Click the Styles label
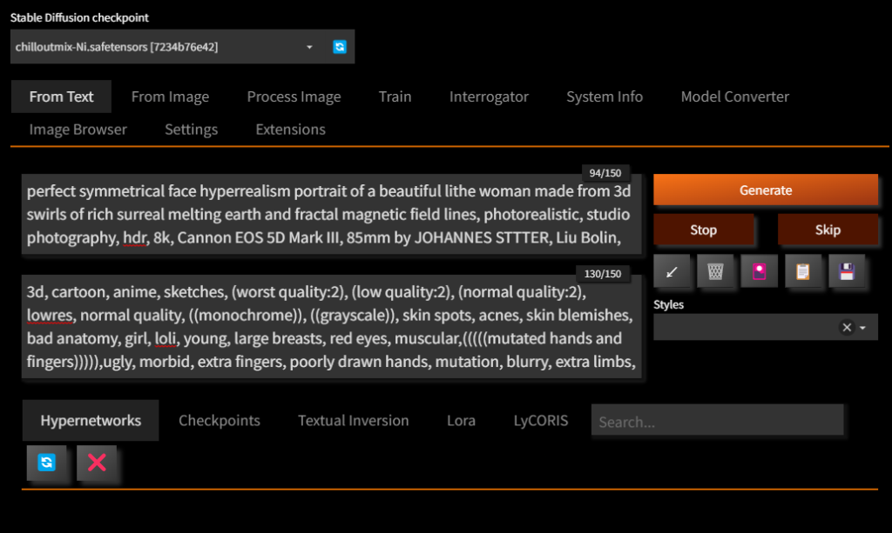The image size is (892, 533). point(668,305)
